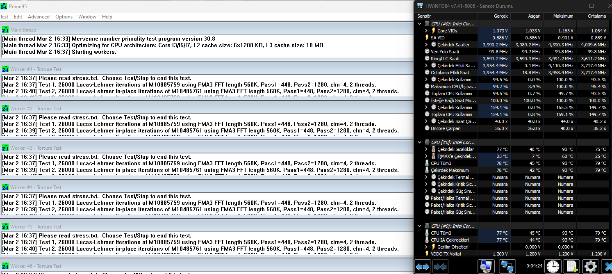This screenshot has width=612, height=274.
Task: Open the Edit menu in Prime95
Action: tap(18, 17)
